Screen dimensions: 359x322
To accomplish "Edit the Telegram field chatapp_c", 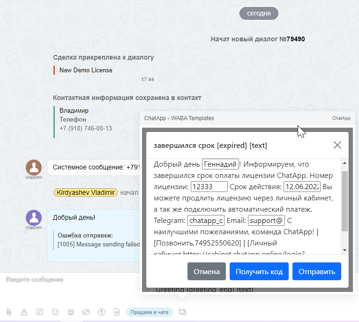I will 206,221.
